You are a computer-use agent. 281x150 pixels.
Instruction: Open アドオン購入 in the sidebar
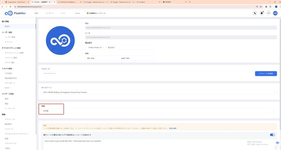10,63
